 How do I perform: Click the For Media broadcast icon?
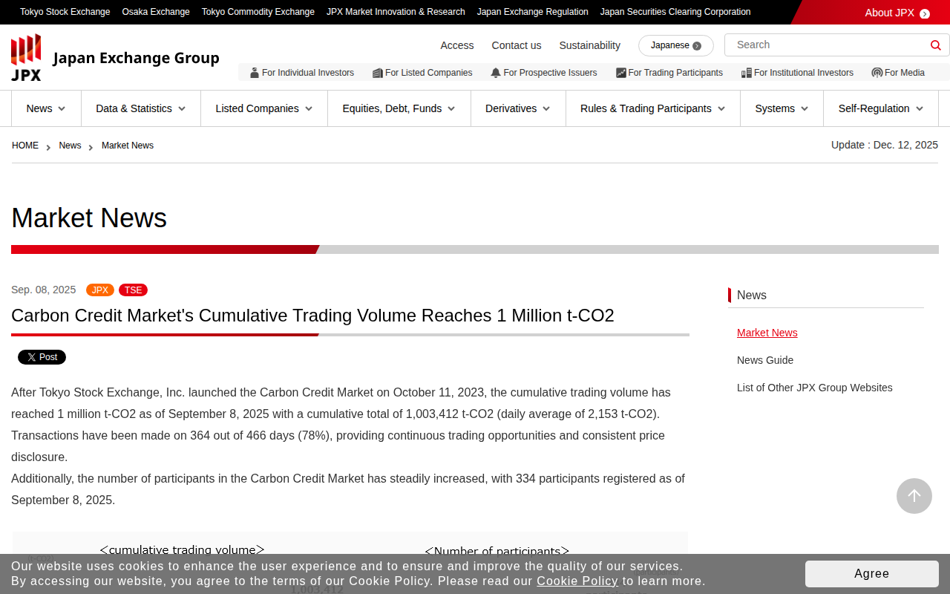[x=877, y=73]
